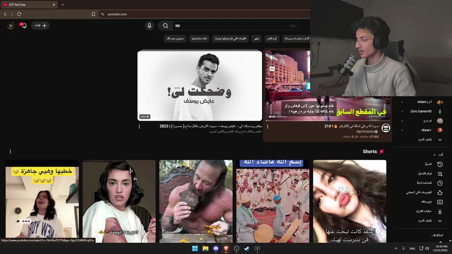Select the 'كرة القدم' football filter chip
Image resolution: width=452 pixels, height=254 pixels.
click(x=272, y=38)
